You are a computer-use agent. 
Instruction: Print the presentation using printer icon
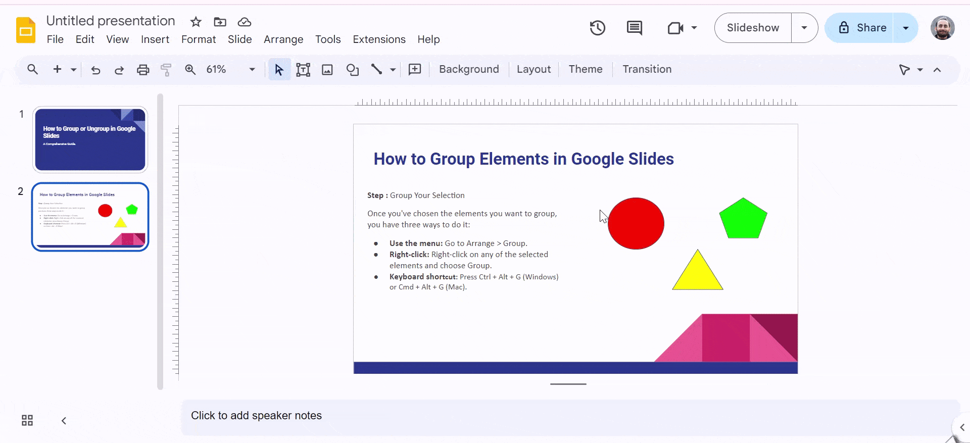(143, 70)
